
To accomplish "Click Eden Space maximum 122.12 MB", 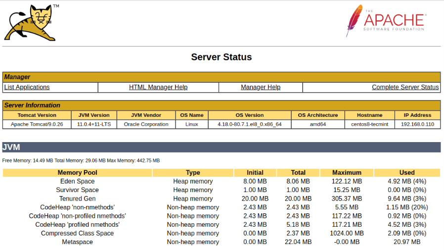I will pos(347,181).
